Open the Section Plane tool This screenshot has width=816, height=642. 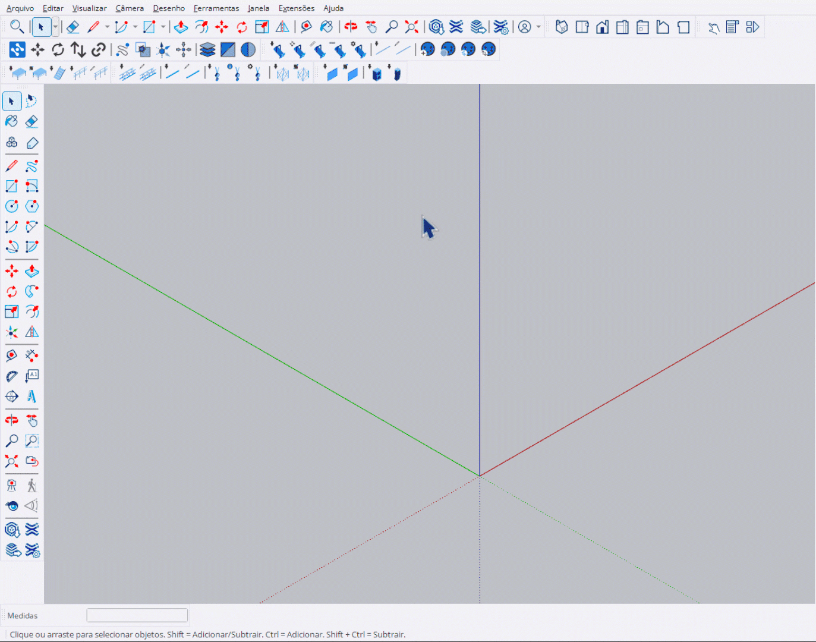[x=11, y=396]
